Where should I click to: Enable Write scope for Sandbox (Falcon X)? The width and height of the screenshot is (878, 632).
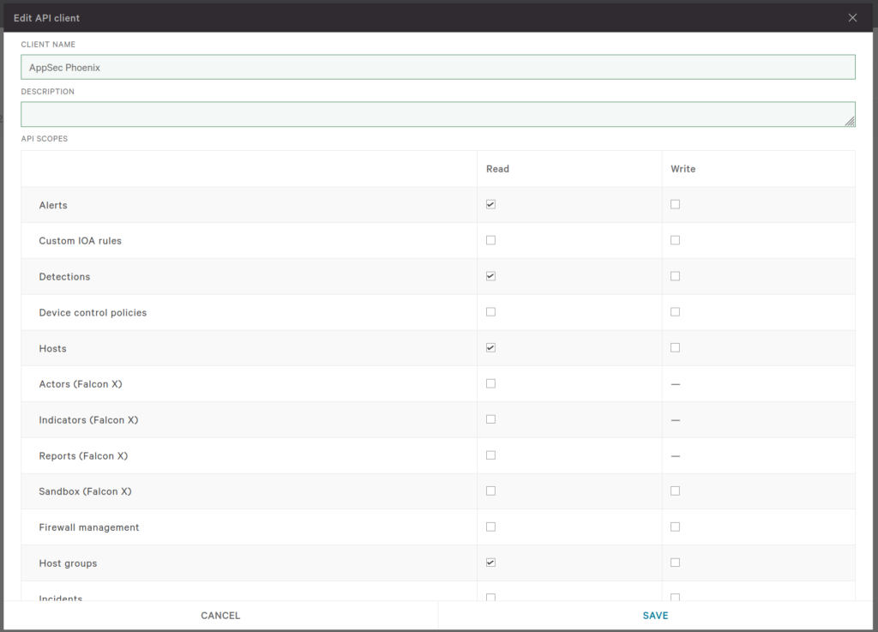pyautogui.click(x=676, y=491)
